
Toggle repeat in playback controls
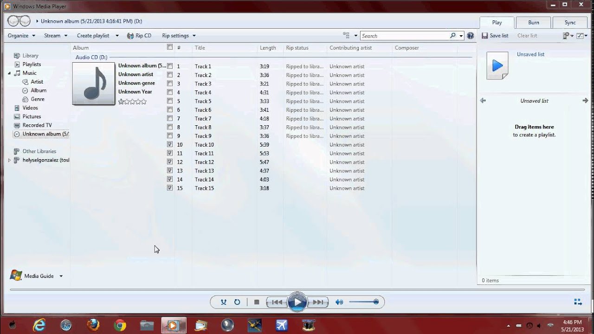(x=237, y=302)
